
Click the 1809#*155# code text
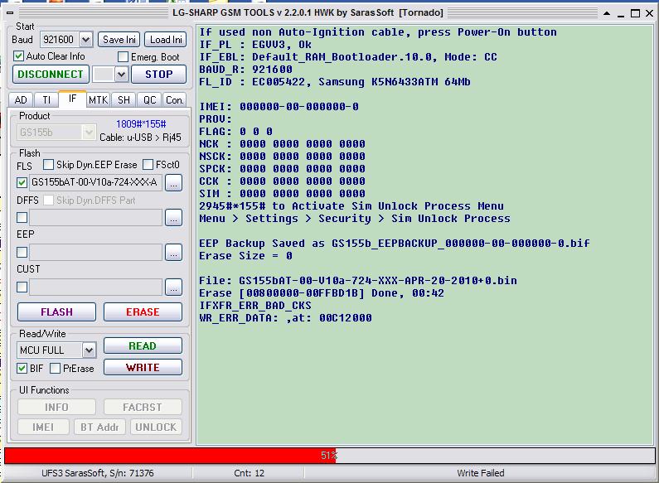coord(141,124)
